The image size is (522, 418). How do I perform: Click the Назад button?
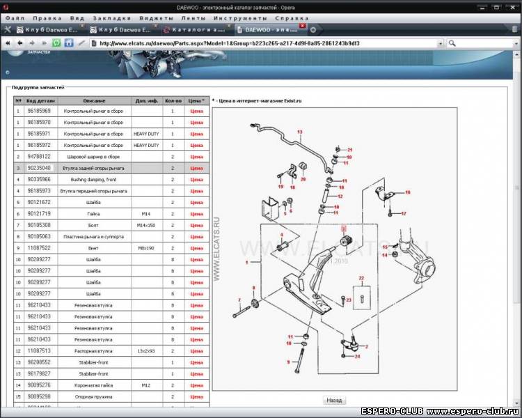[x=334, y=400]
